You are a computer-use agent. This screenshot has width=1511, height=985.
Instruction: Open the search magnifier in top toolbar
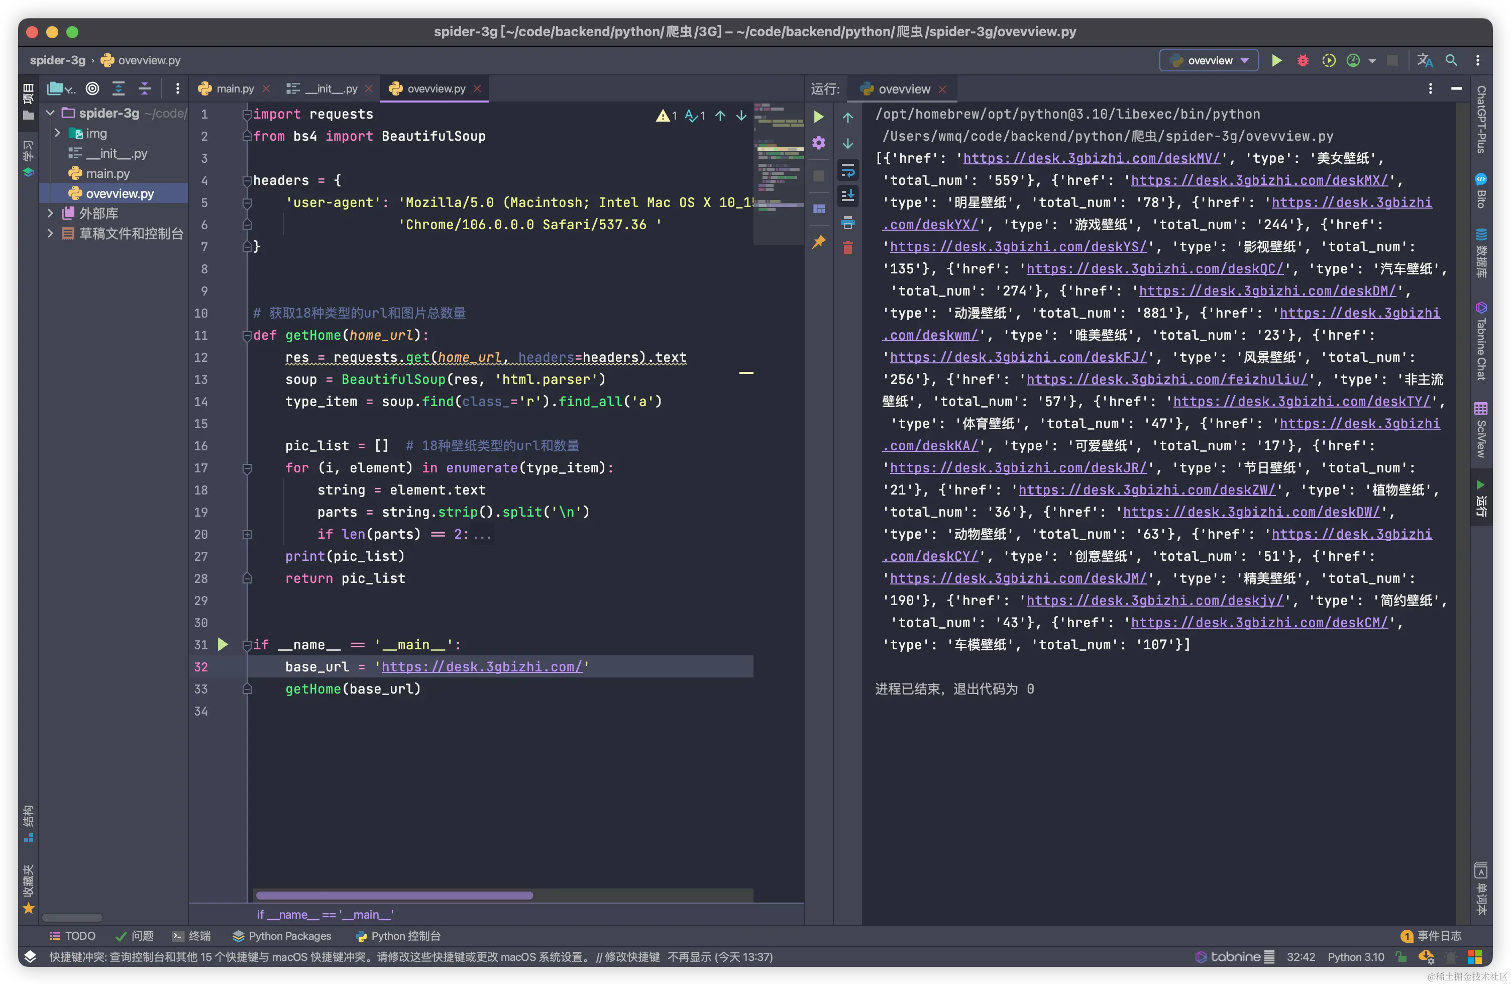pos(1451,60)
